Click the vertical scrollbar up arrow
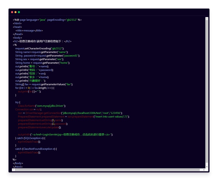This screenshot has height=181, width=218. (x=207, y=19)
